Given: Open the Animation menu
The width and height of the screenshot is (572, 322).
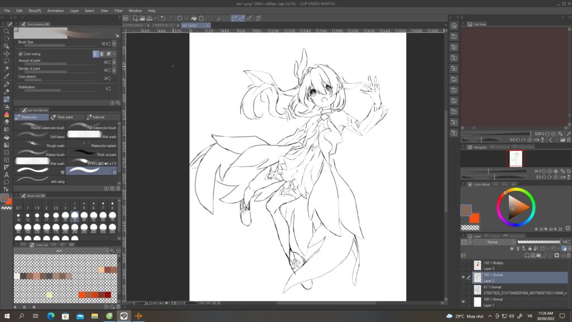Looking at the screenshot, I should [x=55, y=11].
